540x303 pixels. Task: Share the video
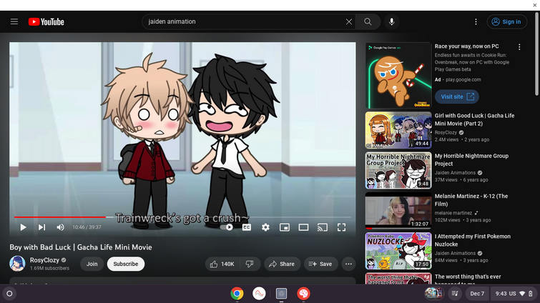[x=282, y=264]
